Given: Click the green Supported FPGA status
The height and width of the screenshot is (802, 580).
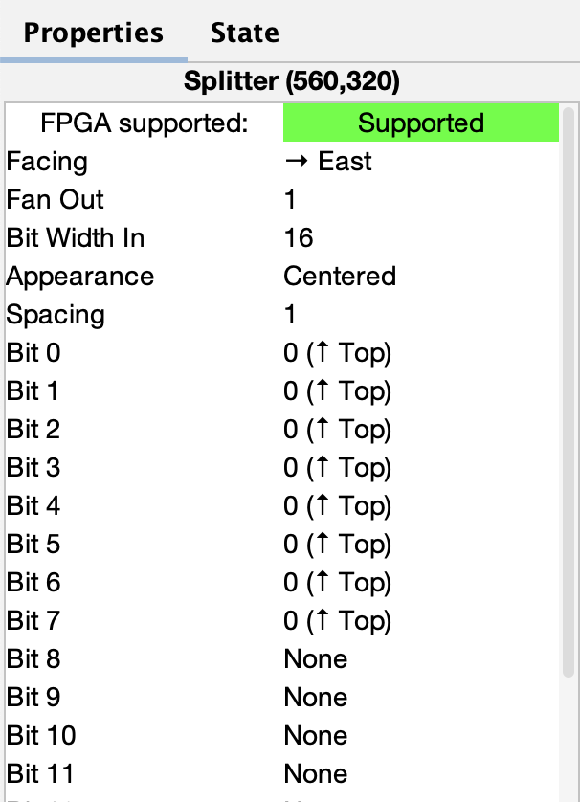Looking at the screenshot, I should pyautogui.click(x=420, y=123).
